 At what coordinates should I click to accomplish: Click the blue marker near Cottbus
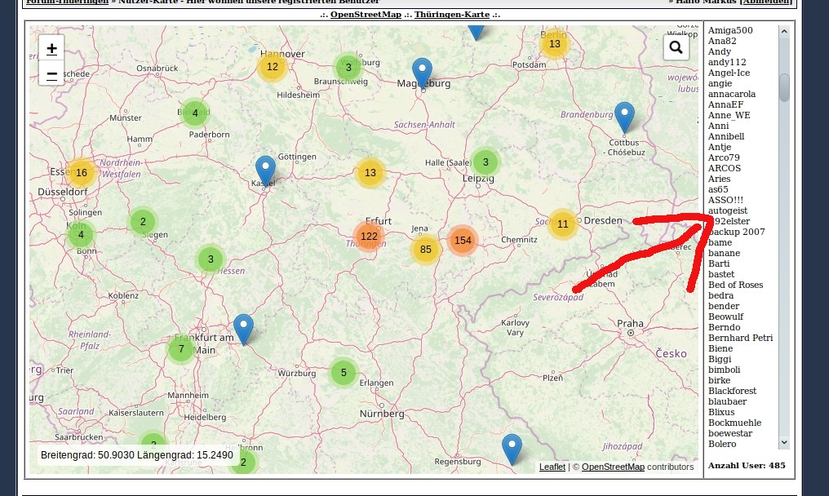click(x=624, y=117)
